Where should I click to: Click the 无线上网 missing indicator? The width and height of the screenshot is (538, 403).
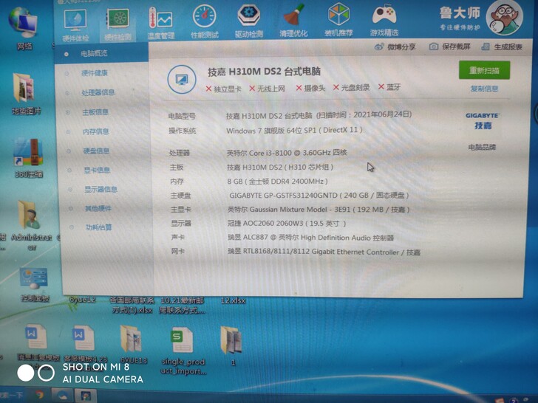pos(267,89)
